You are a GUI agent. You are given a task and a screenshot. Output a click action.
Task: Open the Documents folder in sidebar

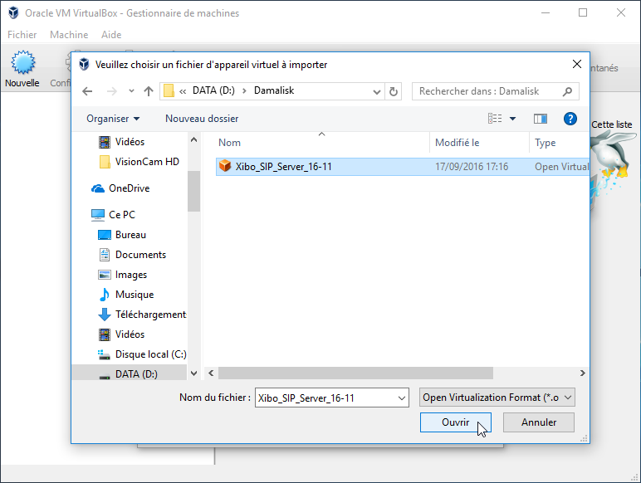pyautogui.click(x=132, y=255)
